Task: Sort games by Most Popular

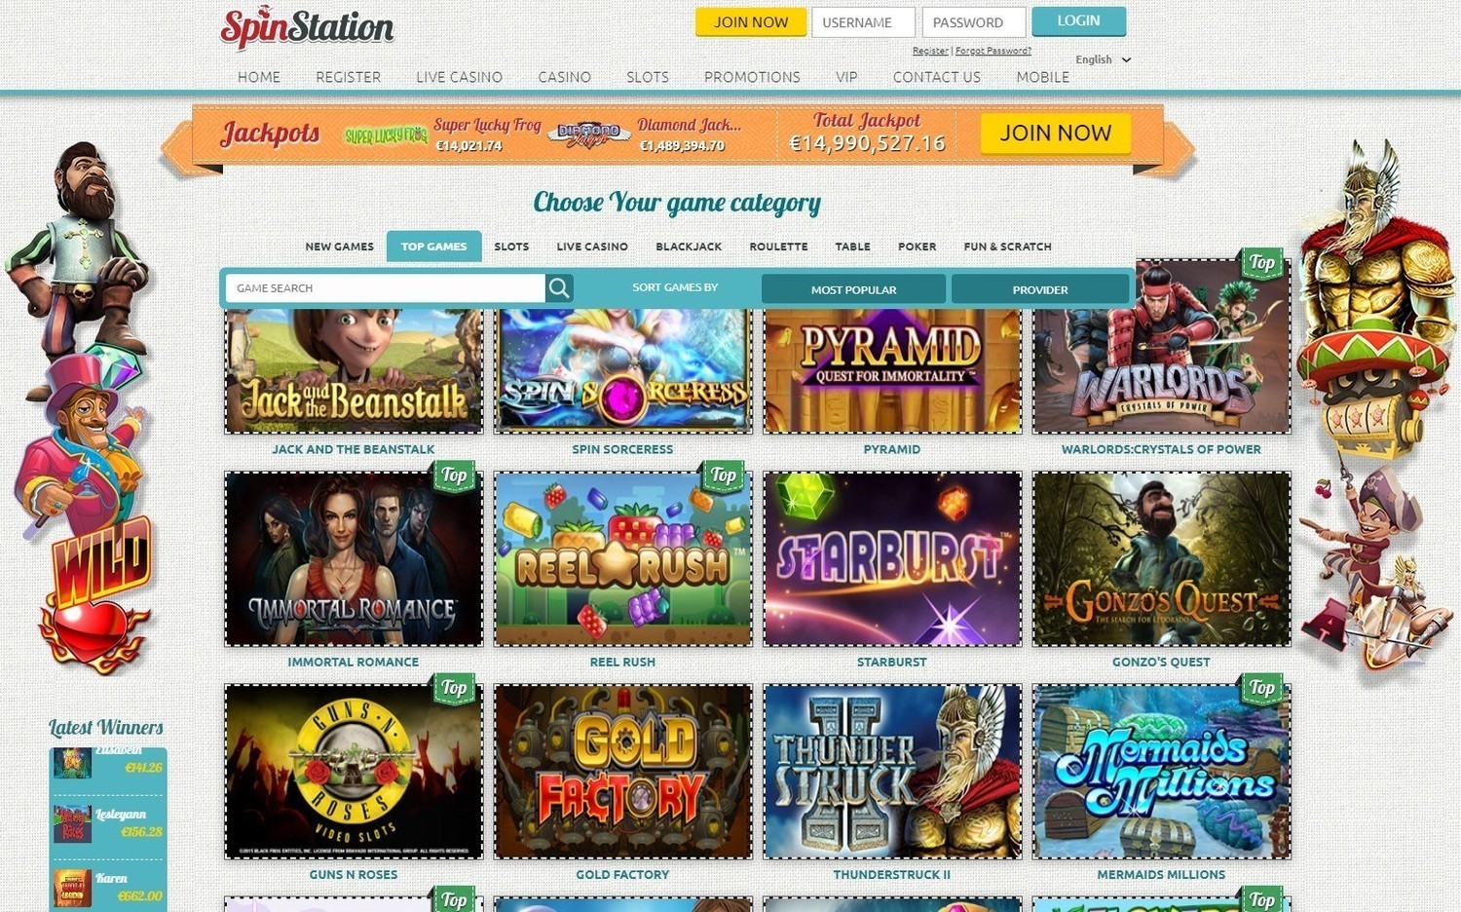Action: pos(853,289)
